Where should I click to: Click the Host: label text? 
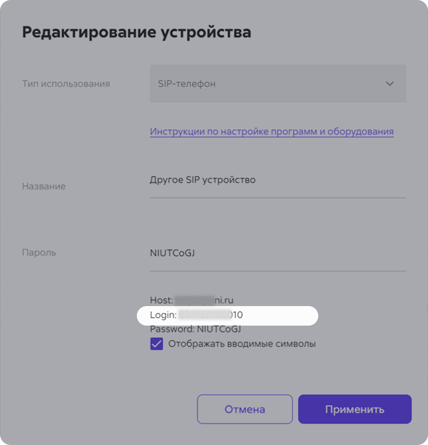[x=161, y=300]
